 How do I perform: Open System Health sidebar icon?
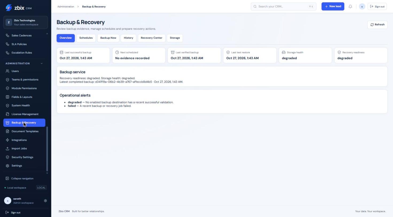coord(7,106)
